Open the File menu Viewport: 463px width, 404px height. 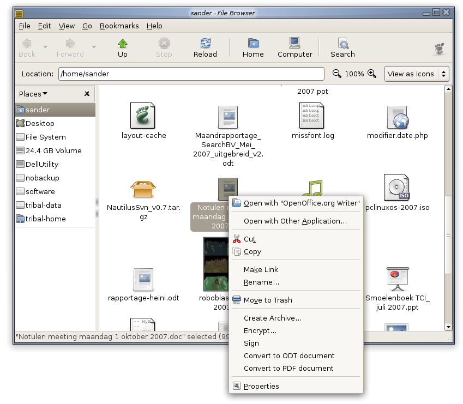(x=25, y=26)
